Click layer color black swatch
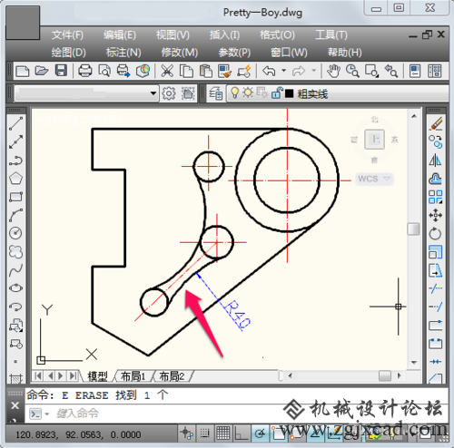The image size is (454, 448). tap(289, 93)
